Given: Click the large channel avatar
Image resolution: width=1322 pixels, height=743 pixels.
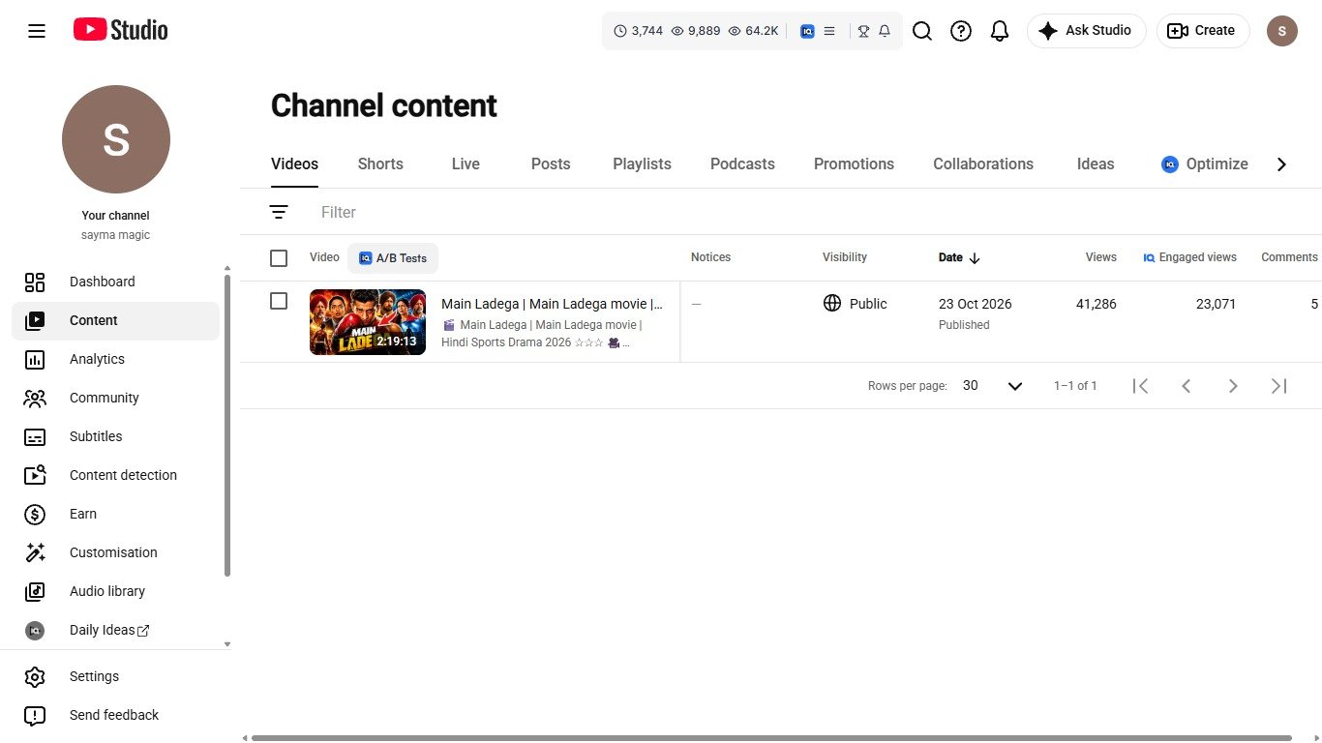Looking at the screenshot, I should click(x=116, y=139).
